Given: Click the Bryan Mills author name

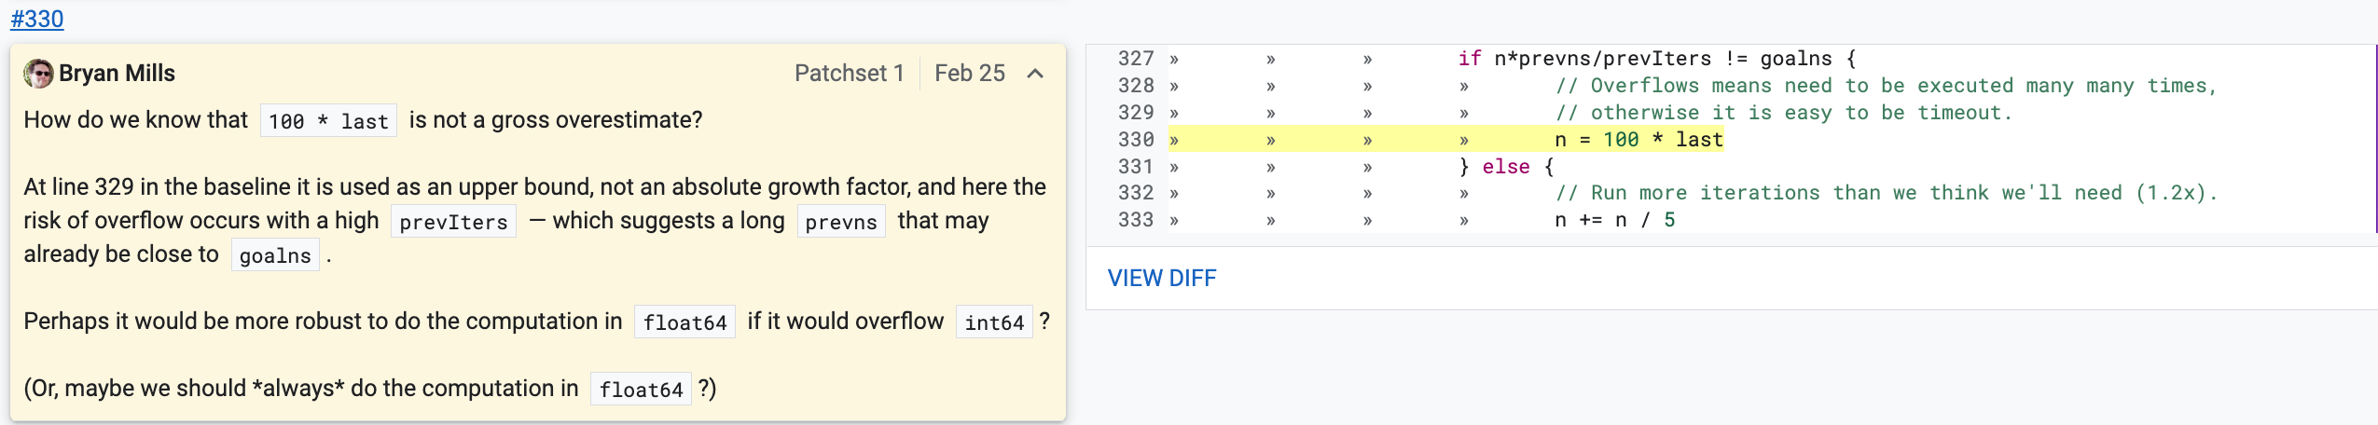Looking at the screenshot, I should tap(117, 74).
